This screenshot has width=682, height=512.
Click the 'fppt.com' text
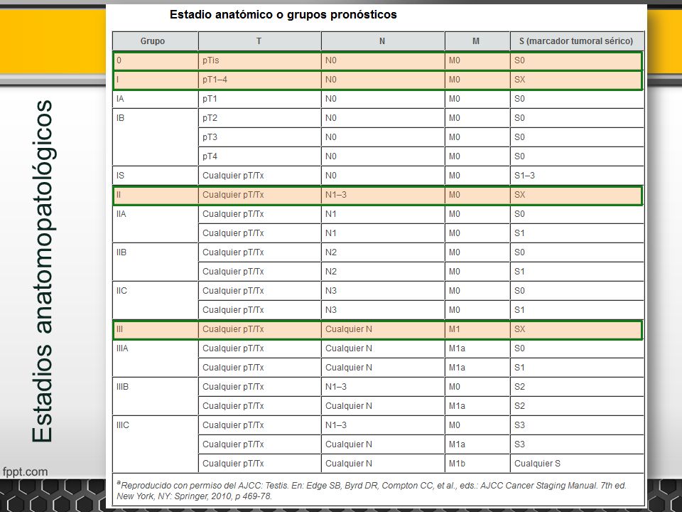tap(25, 472)
